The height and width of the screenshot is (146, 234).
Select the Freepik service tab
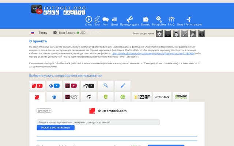[x=54, y=97]
